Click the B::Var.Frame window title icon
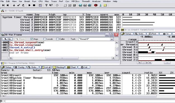This screenshot has height=103, width=175. 3,35
